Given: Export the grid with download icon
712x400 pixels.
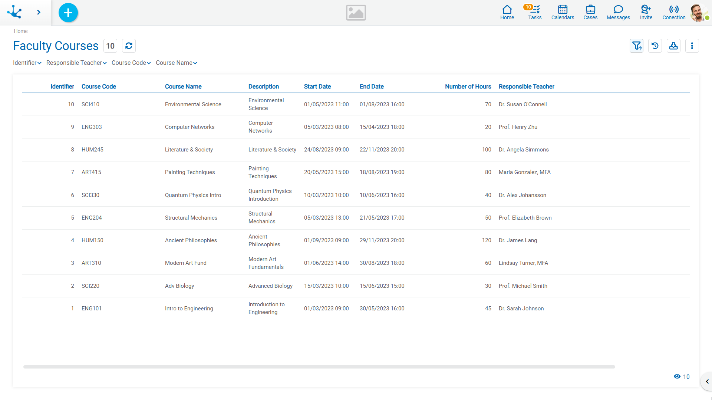Looking at the screenshot, I should point(673,46).
